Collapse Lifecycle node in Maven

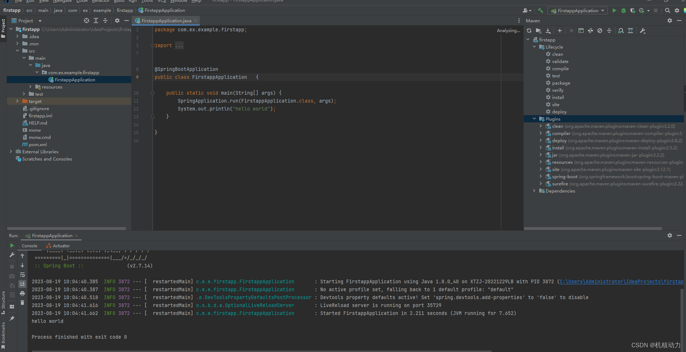534,47
